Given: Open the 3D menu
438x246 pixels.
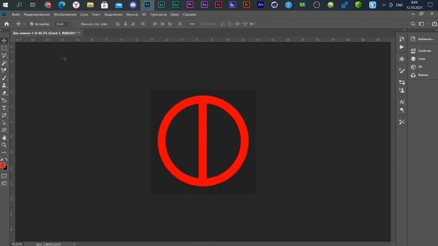Looking at the screenshot, I should pos(144,14).
